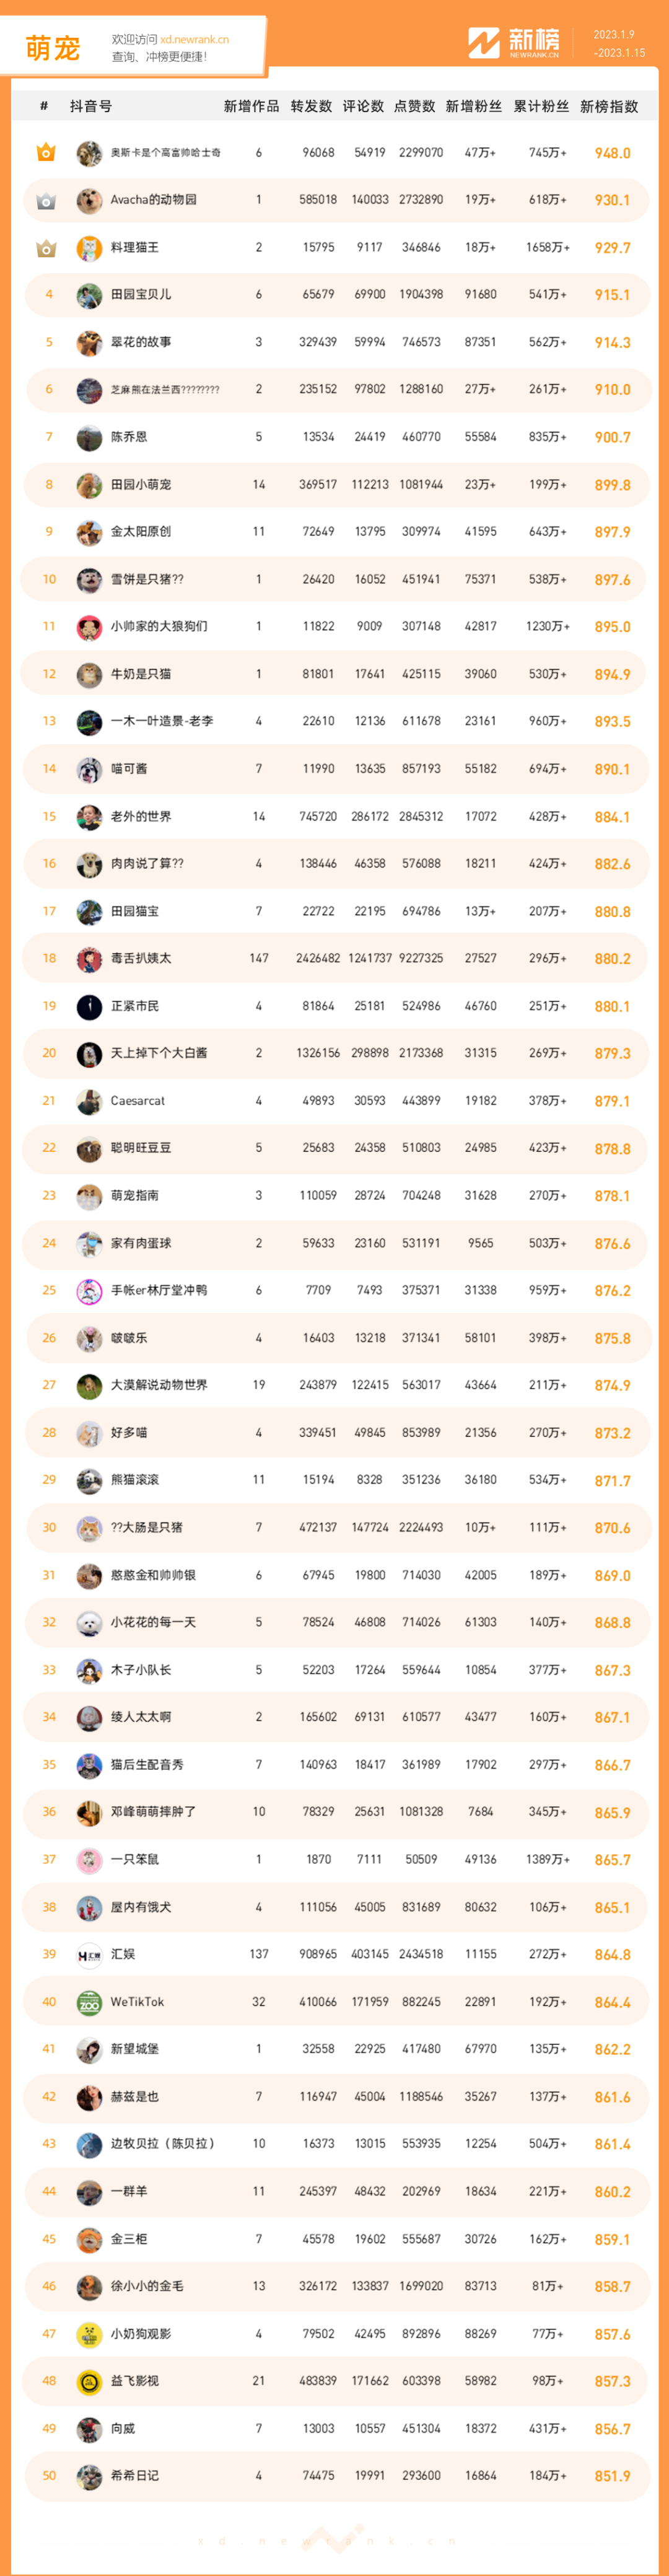Click the silver crown rank-two icon
This screenshot has height=2576, width=669.
(x=45, y=200)
